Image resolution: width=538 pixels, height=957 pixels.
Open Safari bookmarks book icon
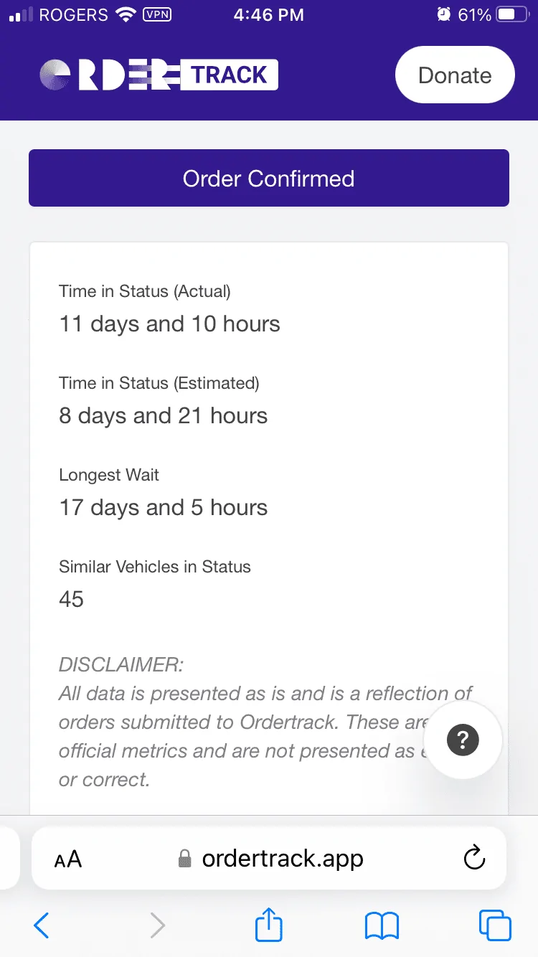(382, 925)
